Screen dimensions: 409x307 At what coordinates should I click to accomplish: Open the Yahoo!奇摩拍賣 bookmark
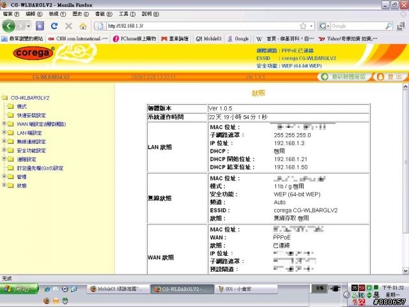coord(348,38)
